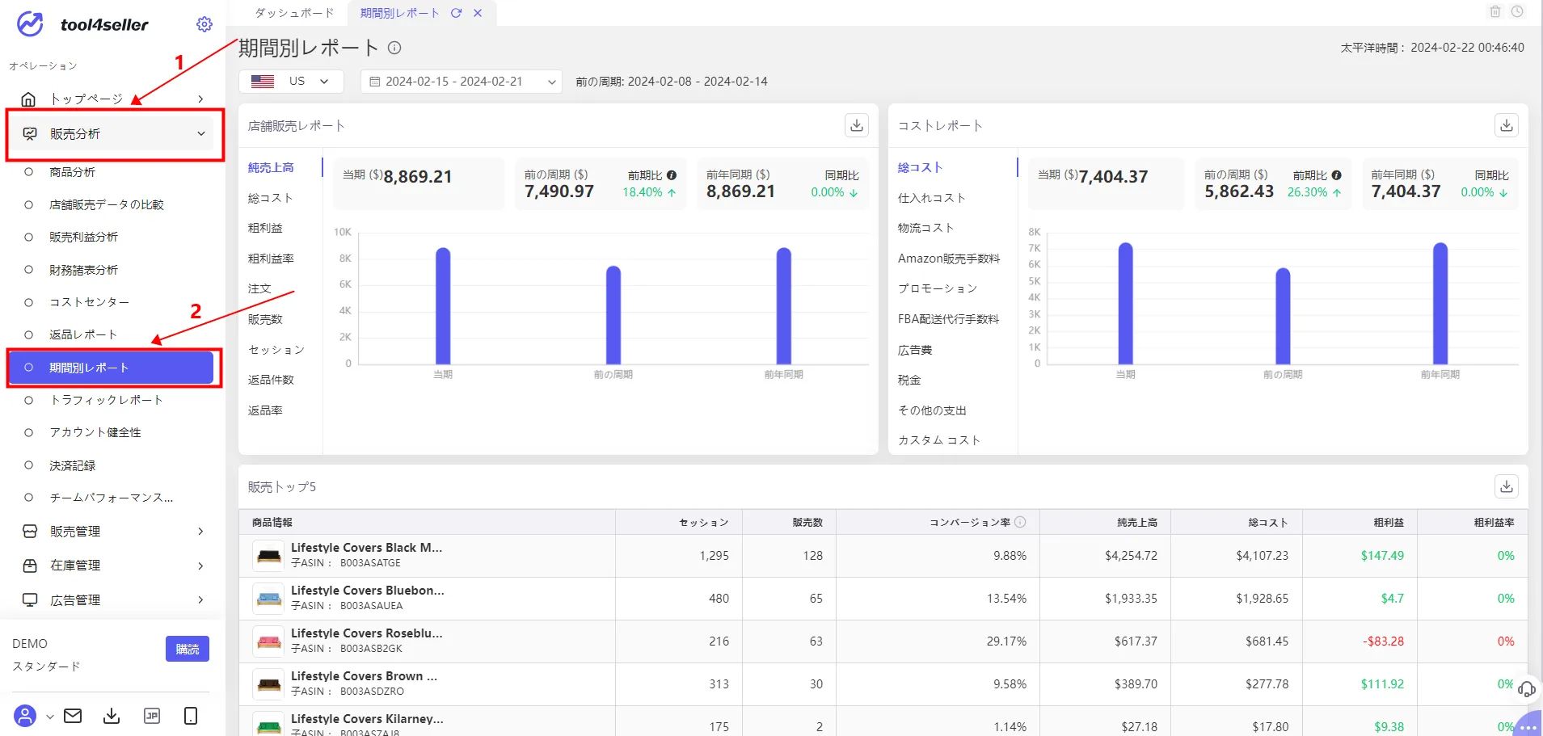
Task: Select 仕入れコスト in コストレポート
Action: click(x=931, y=198)
